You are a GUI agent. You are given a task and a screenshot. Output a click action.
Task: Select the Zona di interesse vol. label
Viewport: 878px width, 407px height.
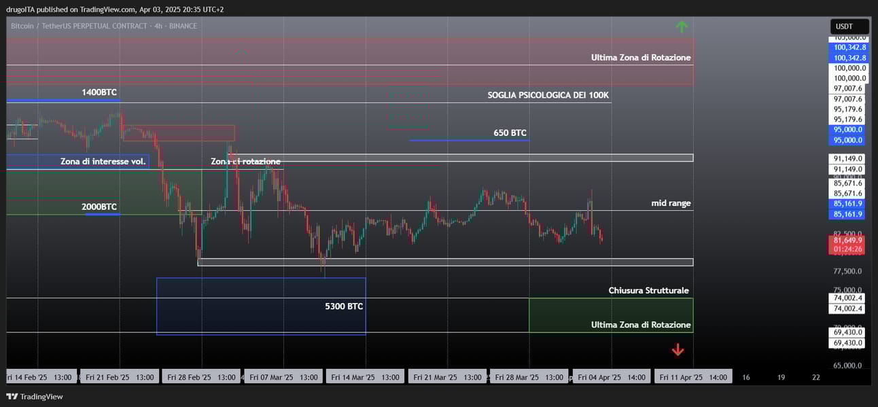coord(103,162)
